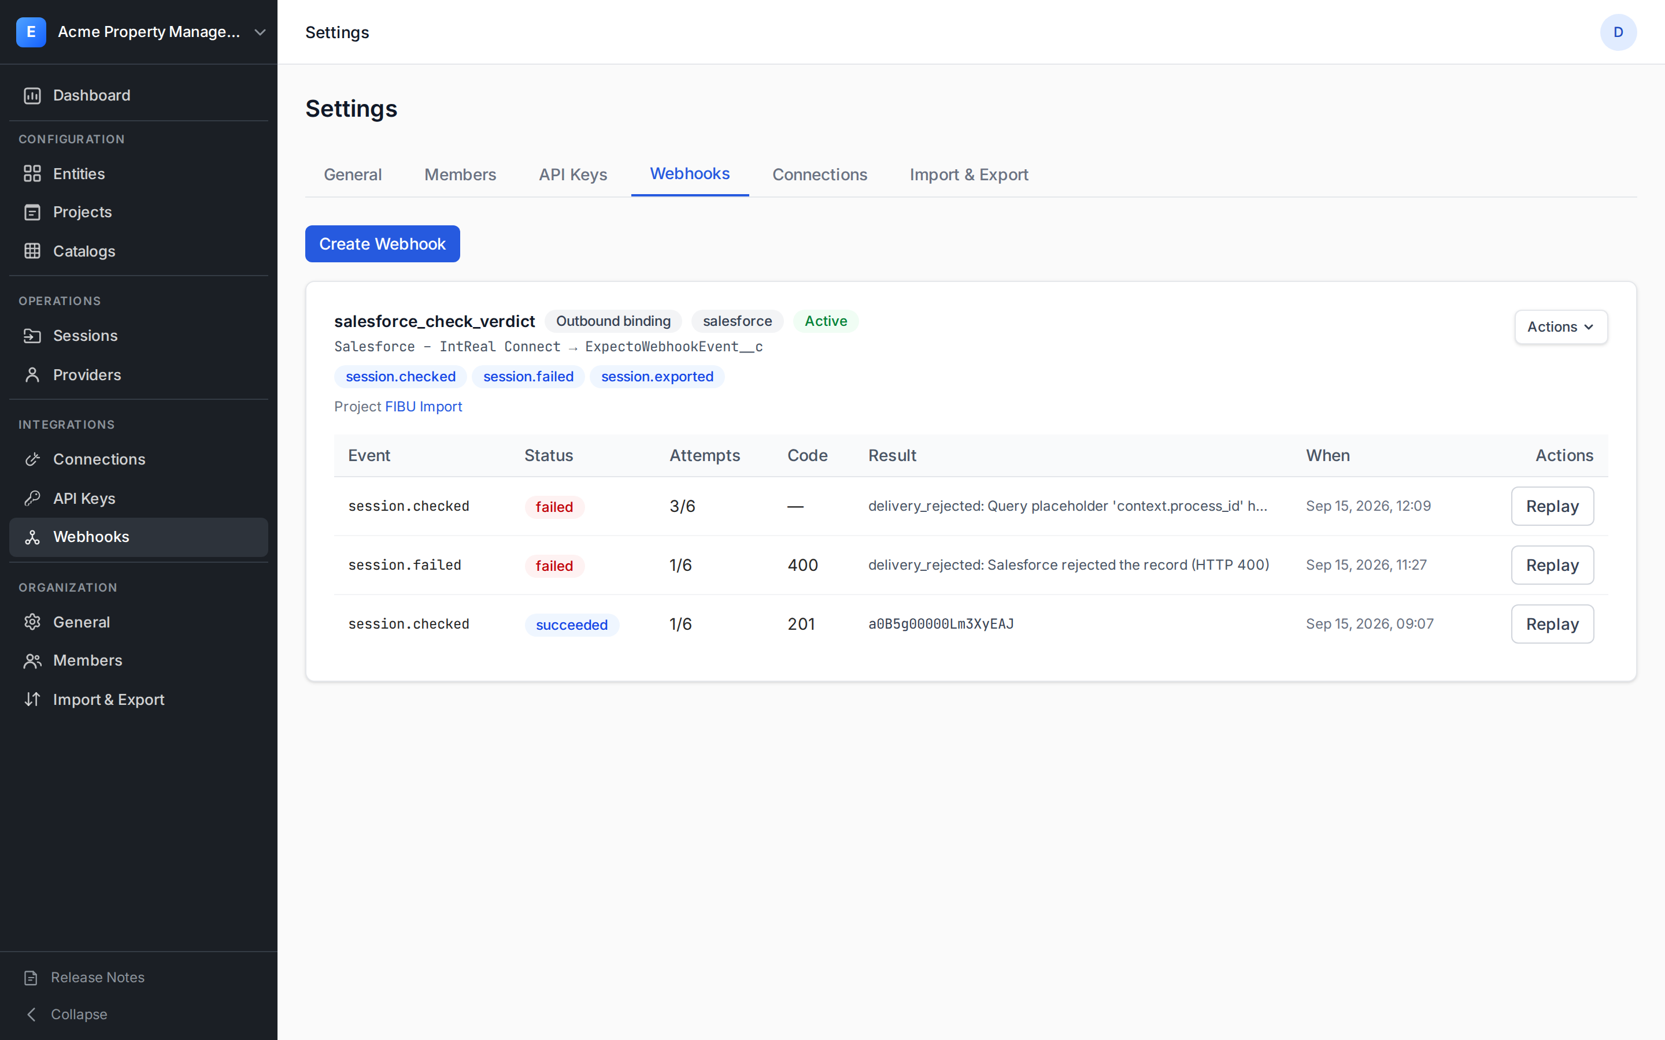Screen dimensions: 1665x1040
Task: Click the session.exported event tag
Action: (657, 377)
